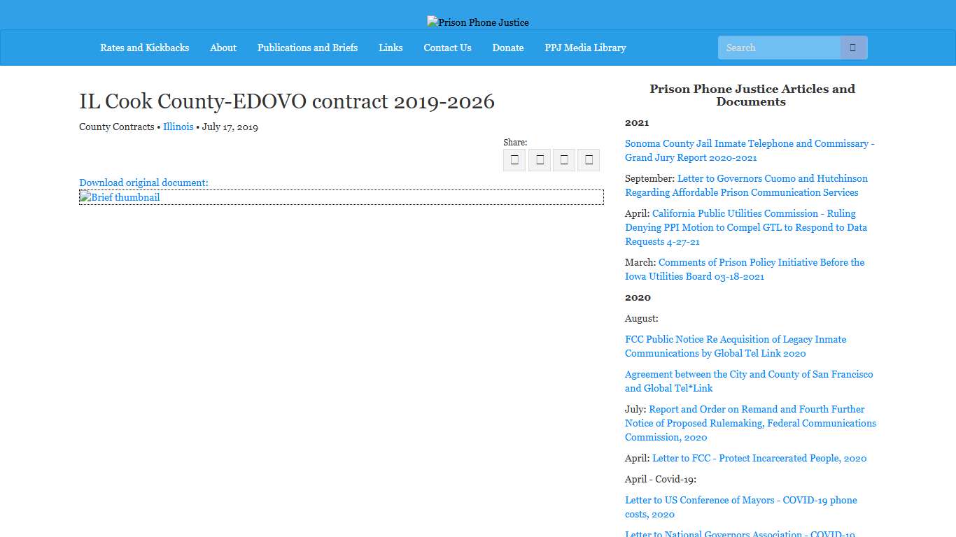This screenshot has height=537, width=956.
Task: Click the first share icon
Action: (514, 159)
